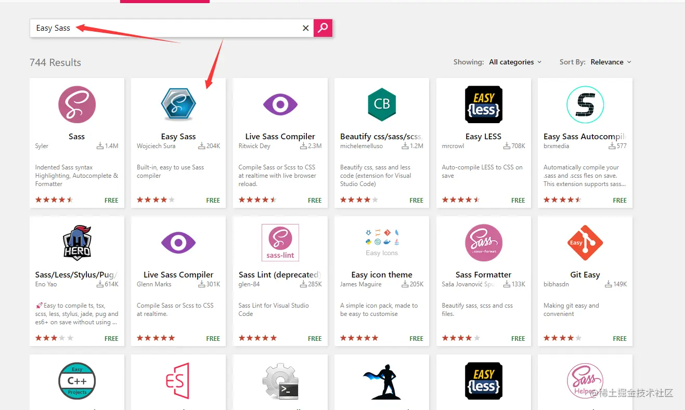Click the 204K download count on Easy Sass
685x410 pixels.
click(x=209, y=146)
